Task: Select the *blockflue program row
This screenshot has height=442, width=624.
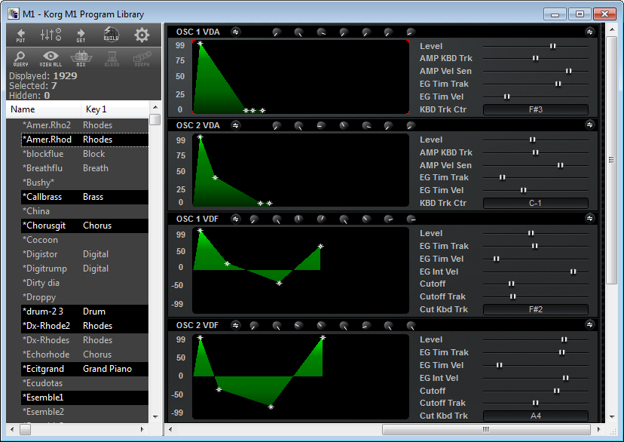Action: click(84, 154)
